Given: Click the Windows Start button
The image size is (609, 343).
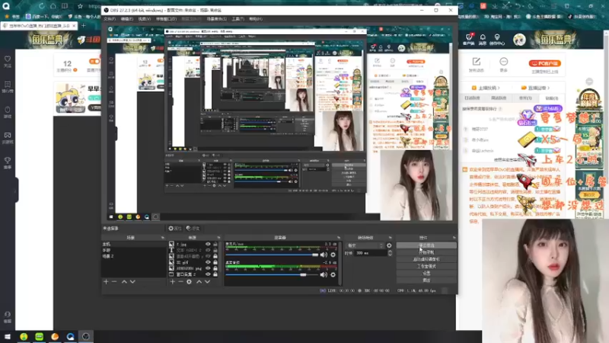Looking at the screenshot, I should 8,336.
